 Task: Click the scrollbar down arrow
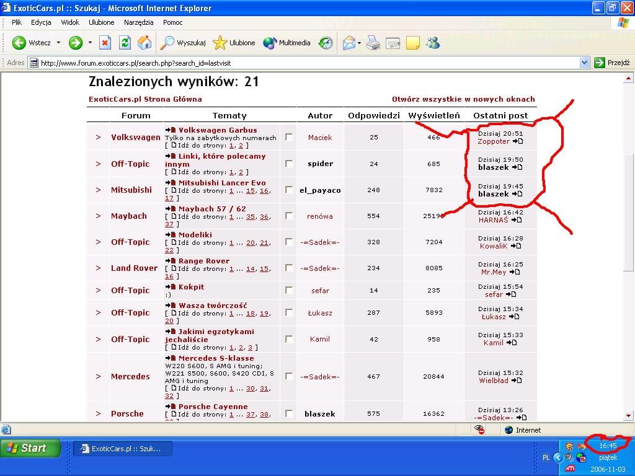628,415
